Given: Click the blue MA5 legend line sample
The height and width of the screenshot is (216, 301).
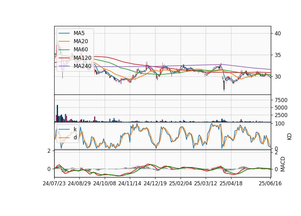Looking at the screenshot, I should [64, 33].
